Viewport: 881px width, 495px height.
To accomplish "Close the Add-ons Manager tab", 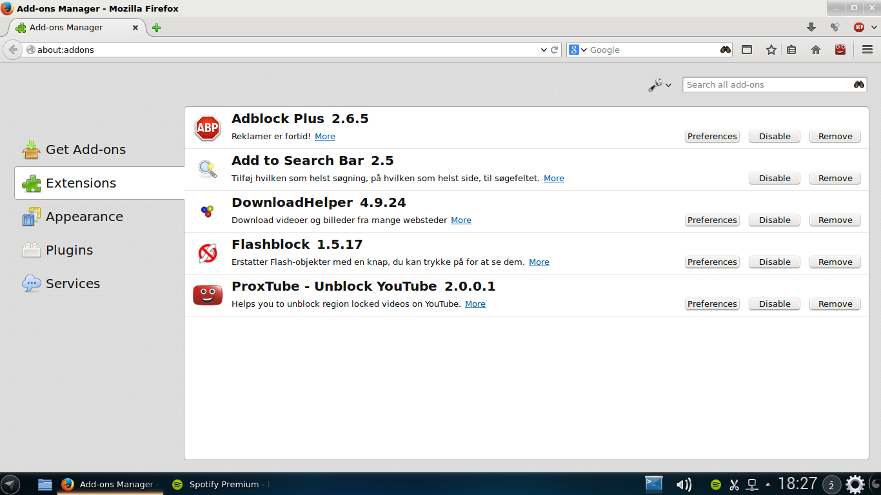I will point(135,28).
